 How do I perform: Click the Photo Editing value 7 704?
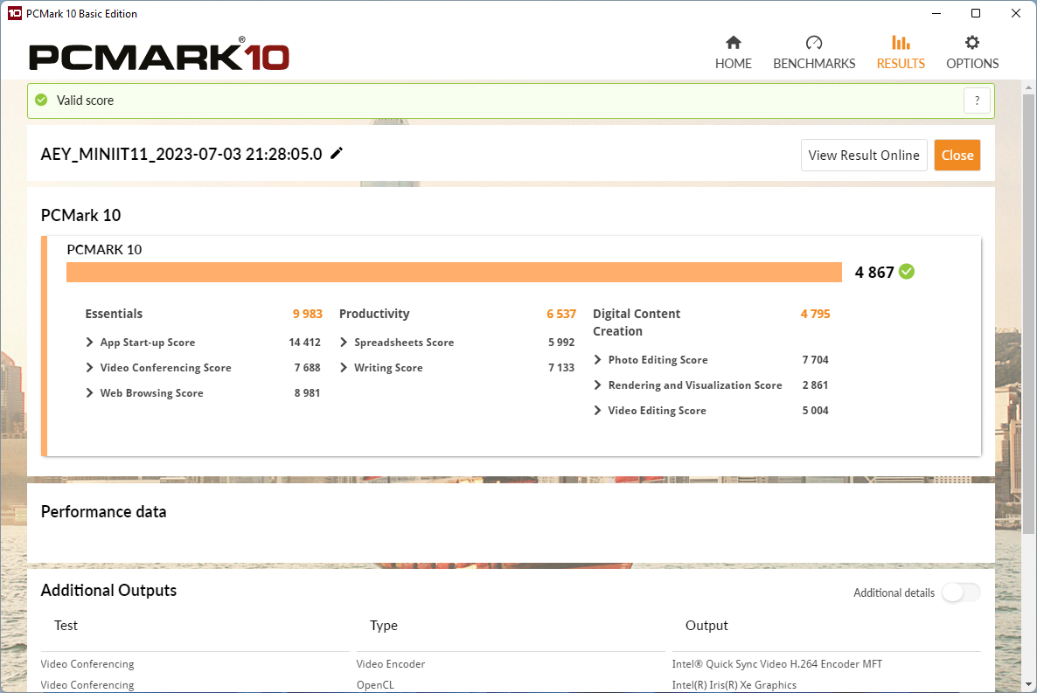[x=816, y=360]
